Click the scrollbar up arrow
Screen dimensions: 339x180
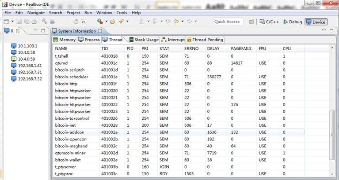[x=332, y=48]
